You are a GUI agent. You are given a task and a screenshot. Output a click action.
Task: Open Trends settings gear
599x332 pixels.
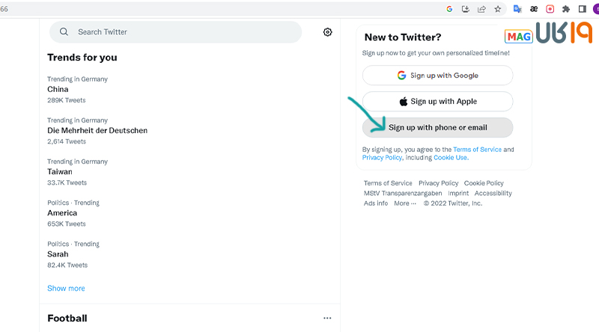point(327,32)
